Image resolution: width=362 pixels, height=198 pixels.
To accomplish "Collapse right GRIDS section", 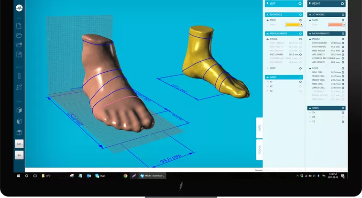I will pyautogui.click(x=310, y=108).
